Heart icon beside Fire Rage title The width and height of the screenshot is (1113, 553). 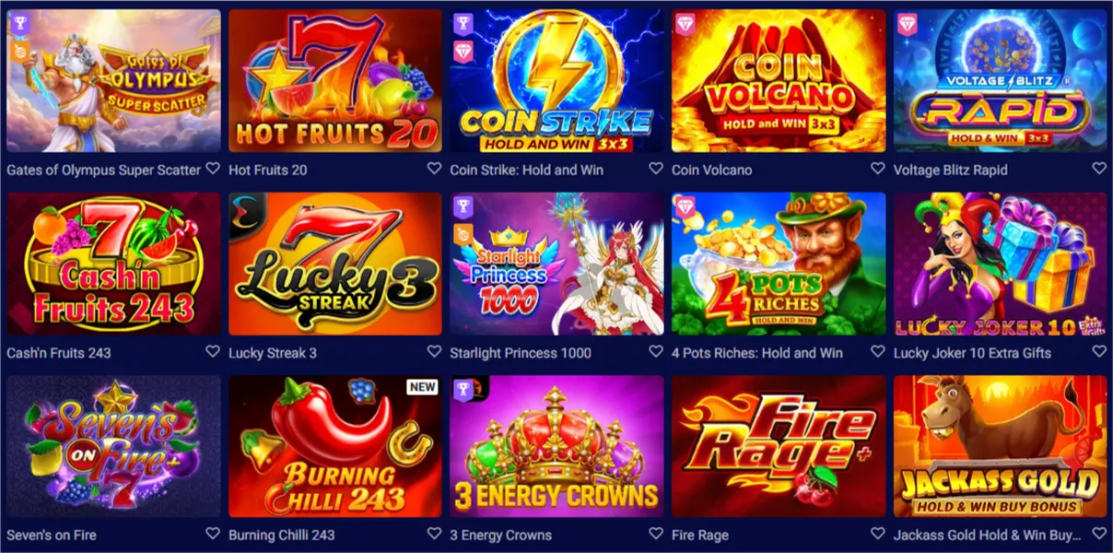tap(877, 534)
